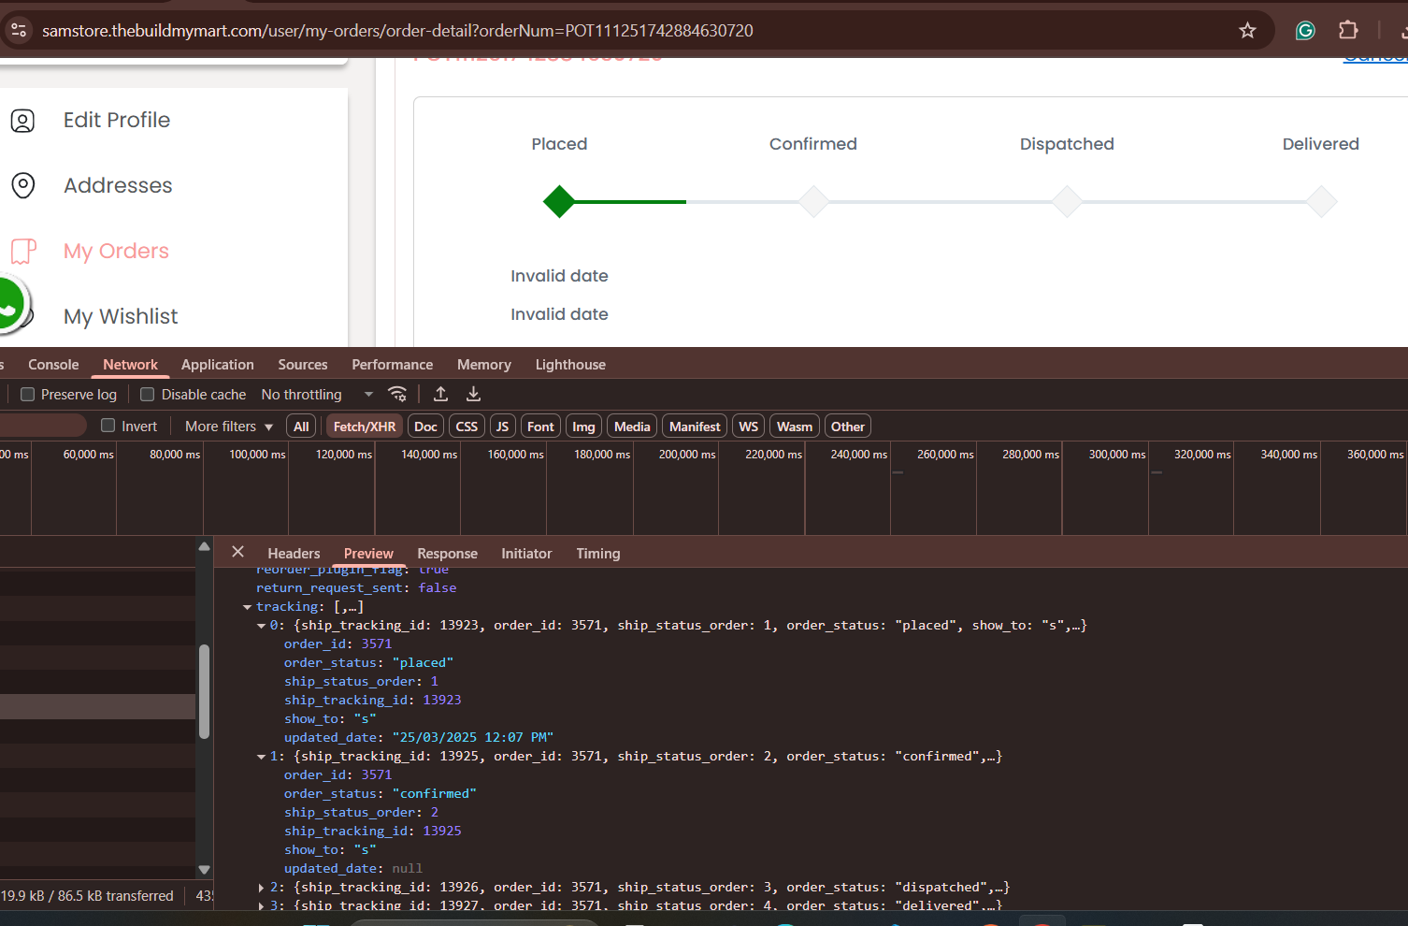Open the Sources tab
The height and width of the screenshot is (926, 1408).
(x=303, y=365)
